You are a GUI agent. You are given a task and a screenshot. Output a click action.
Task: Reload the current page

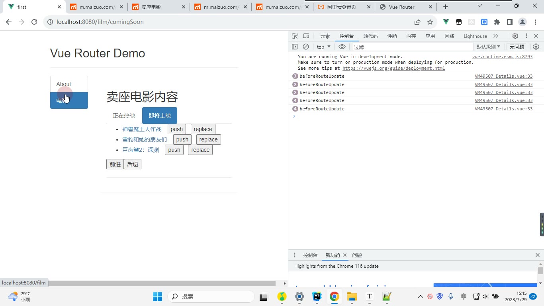click(34, 22)
